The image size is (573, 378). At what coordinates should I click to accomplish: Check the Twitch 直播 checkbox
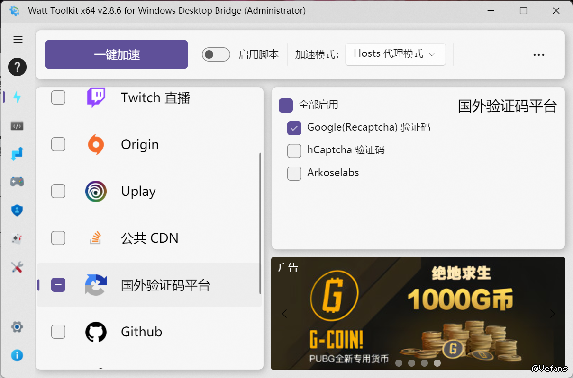(x=58, y=97)
